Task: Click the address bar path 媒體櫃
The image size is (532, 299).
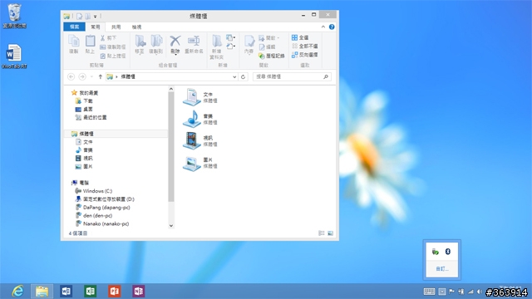Action: tap(128, 77)
